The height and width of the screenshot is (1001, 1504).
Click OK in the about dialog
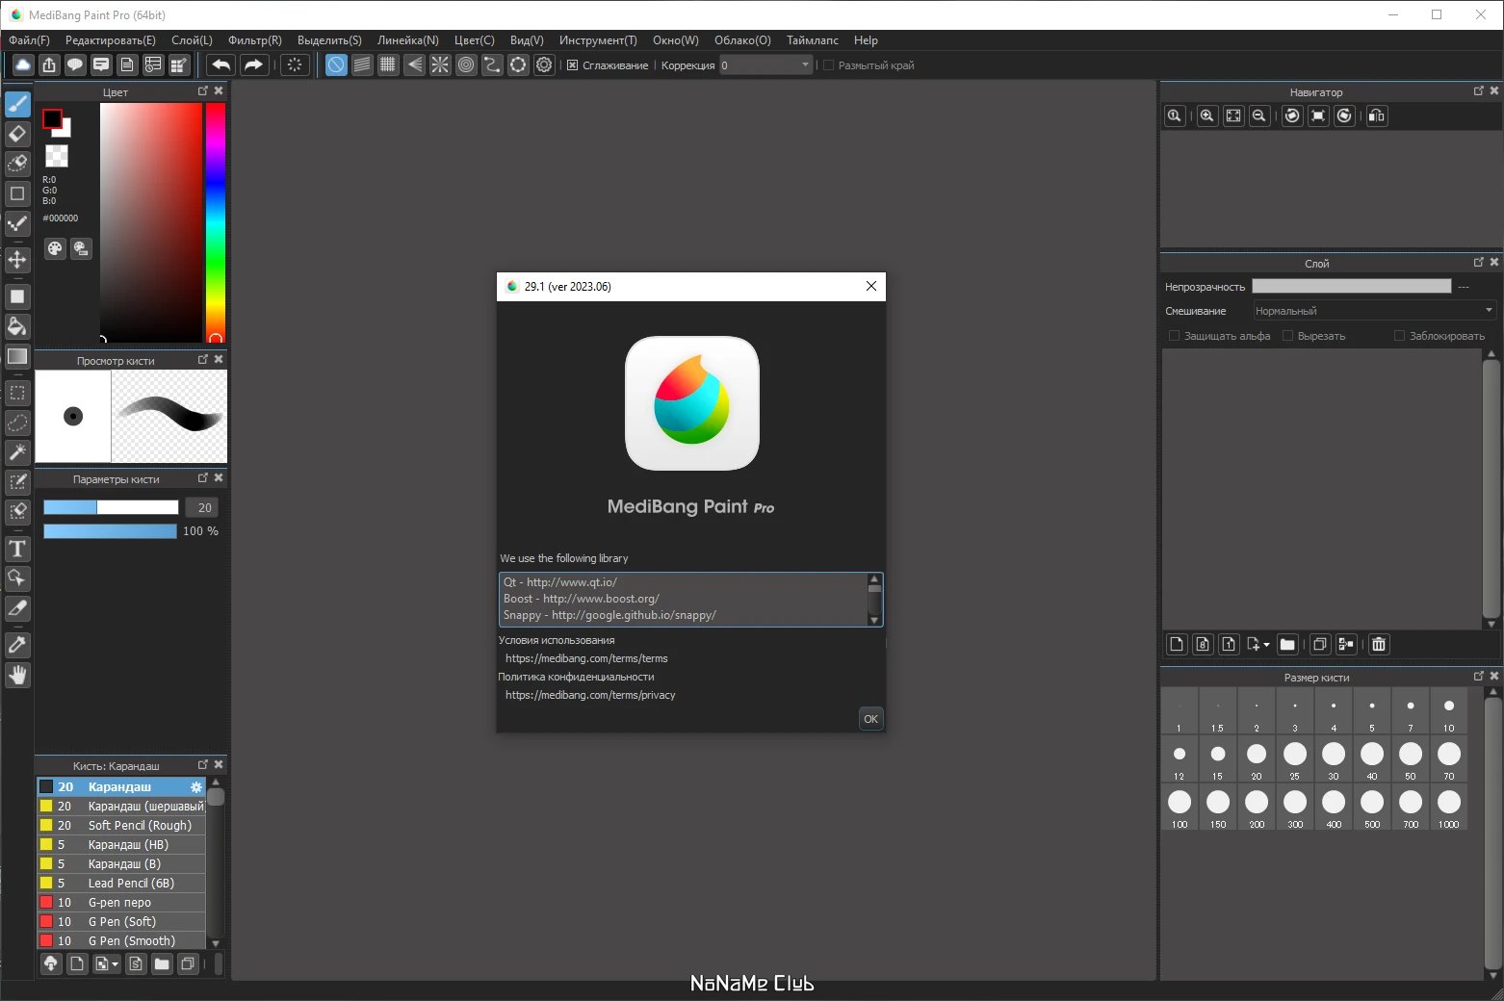pyautogui.click(x=870, y=719)
